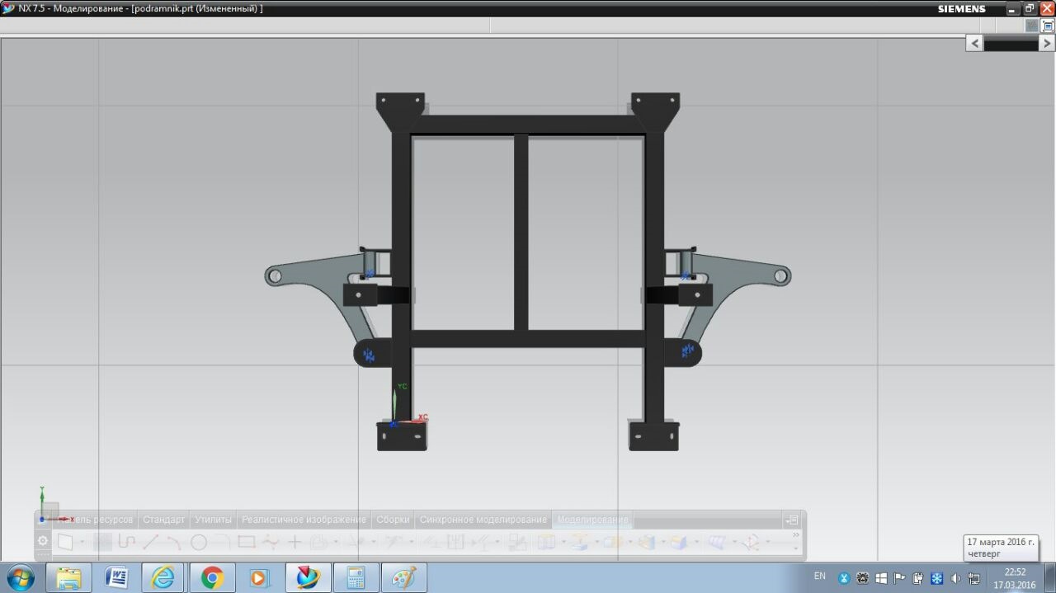
Task: Click the Windows logo tray icon
Action: click(881, 578)
